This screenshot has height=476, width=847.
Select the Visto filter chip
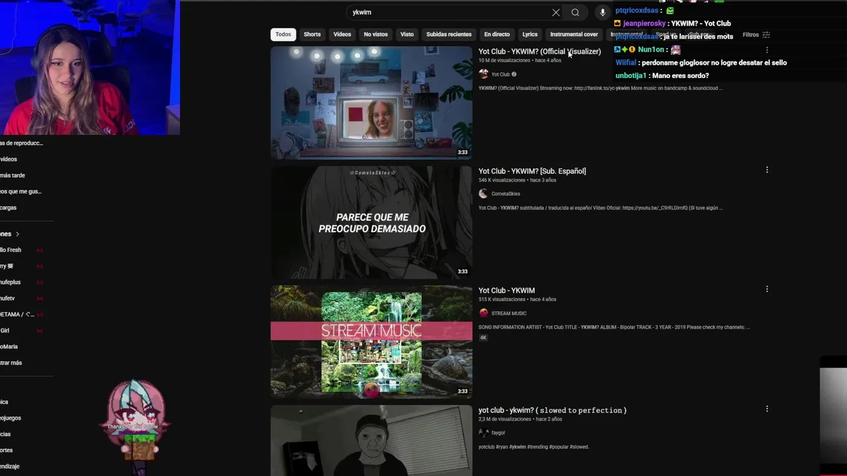coord(407,34)
